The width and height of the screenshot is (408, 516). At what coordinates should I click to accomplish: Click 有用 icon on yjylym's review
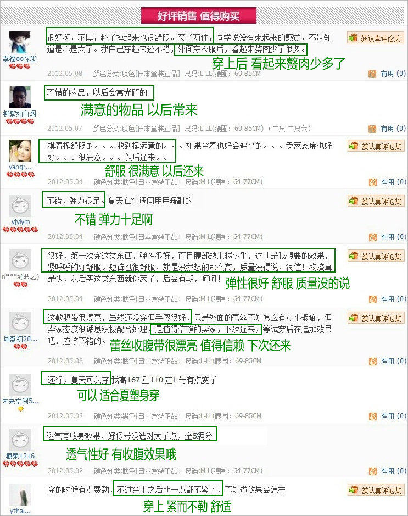point(372,237)
